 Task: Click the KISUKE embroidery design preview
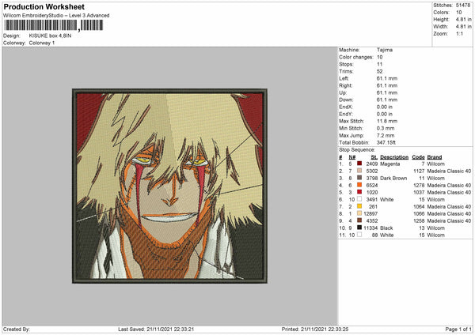click(x=169, y=186)
